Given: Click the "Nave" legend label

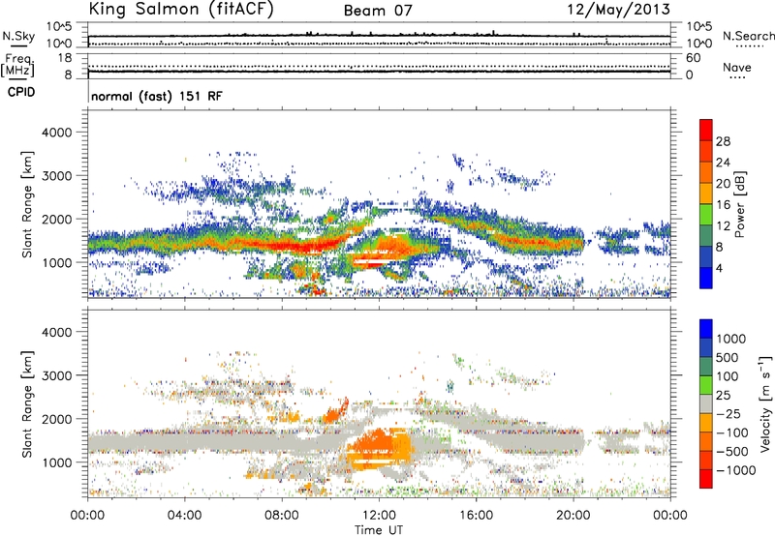Looking at the screenshot, I should click(737, 67).
